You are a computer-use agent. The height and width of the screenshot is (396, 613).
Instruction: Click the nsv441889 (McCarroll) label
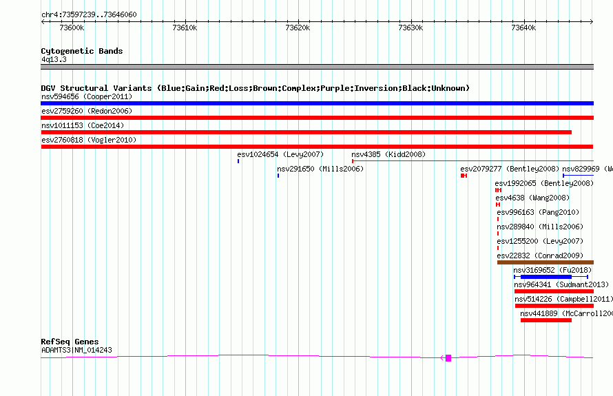(566, 313)
